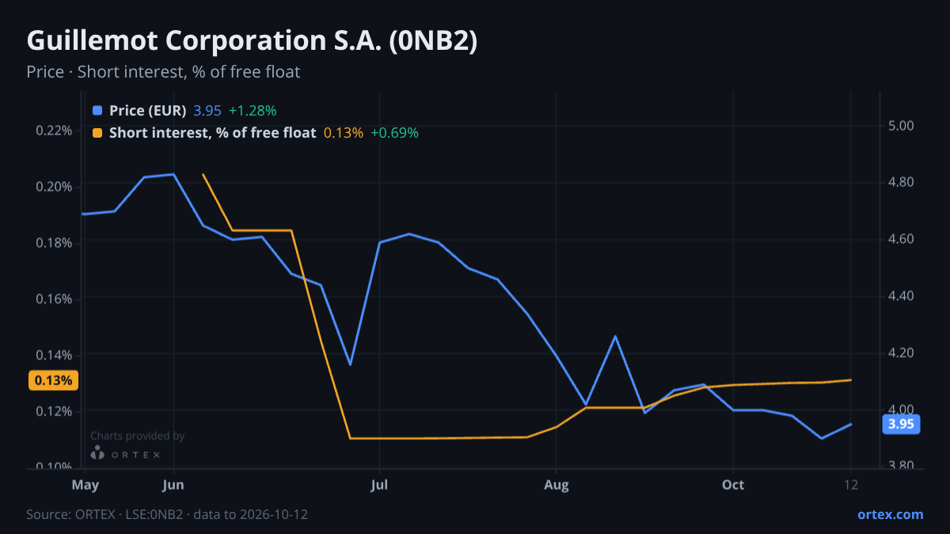The image size is (950, 534).
Task: Click the 0.16% left axis label
Action: pos(54,299)
